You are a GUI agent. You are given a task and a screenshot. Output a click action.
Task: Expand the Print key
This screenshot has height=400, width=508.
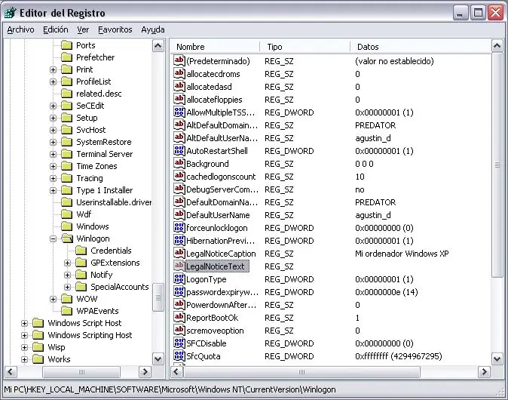coord(53,69)
